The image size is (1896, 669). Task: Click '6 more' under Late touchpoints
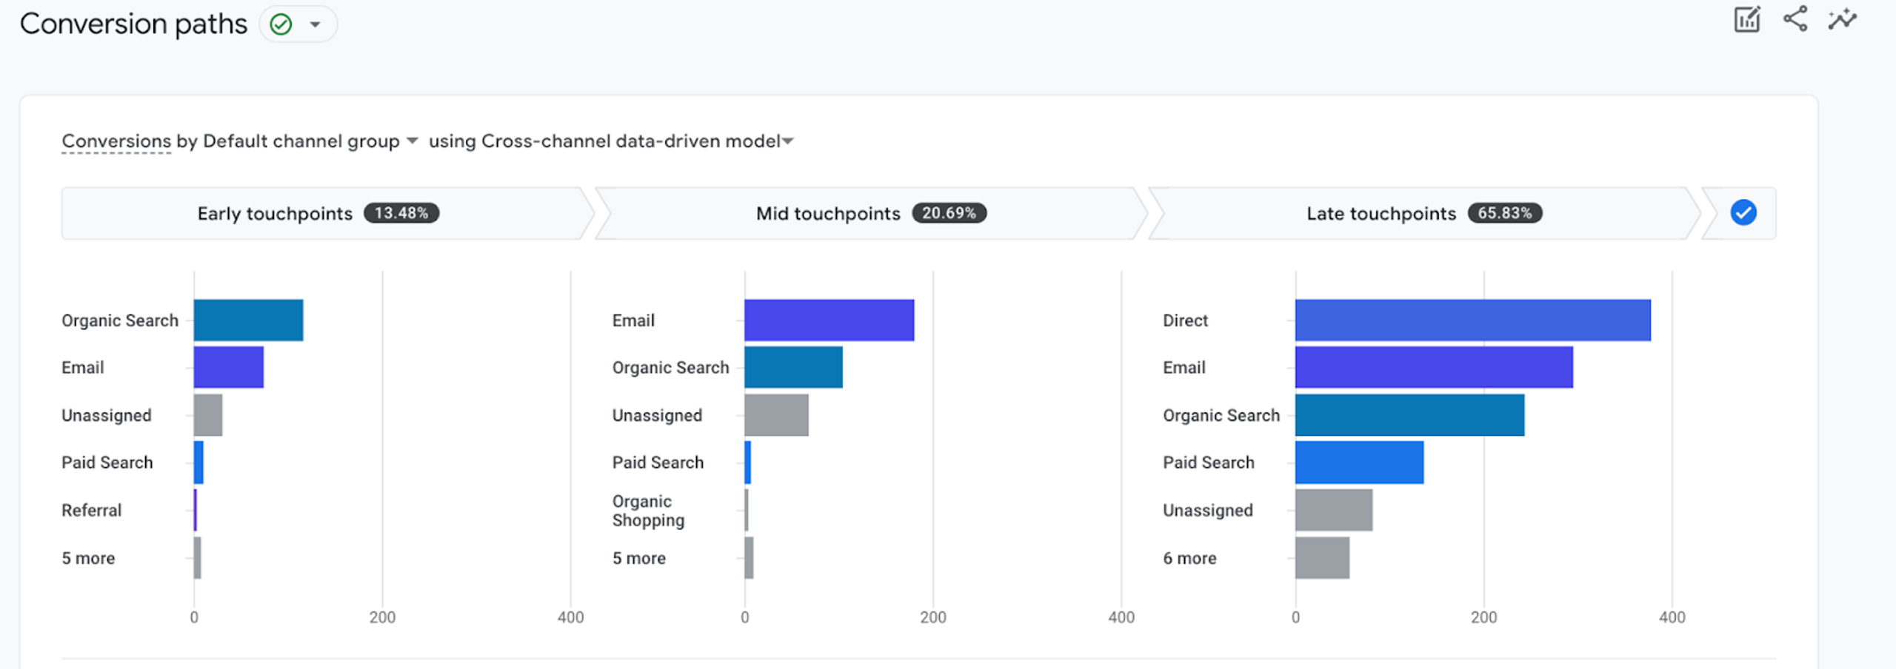1189,558
